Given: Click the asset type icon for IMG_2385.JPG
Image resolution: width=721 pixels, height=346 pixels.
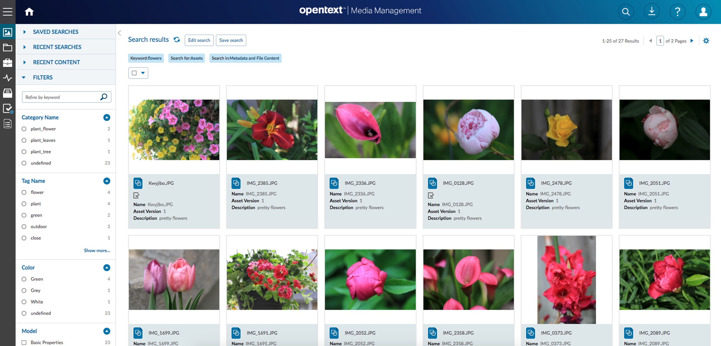Looking at the screenshot, I should tap(236, 183).
